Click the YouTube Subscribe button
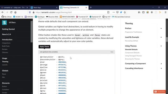 (160, 92)
